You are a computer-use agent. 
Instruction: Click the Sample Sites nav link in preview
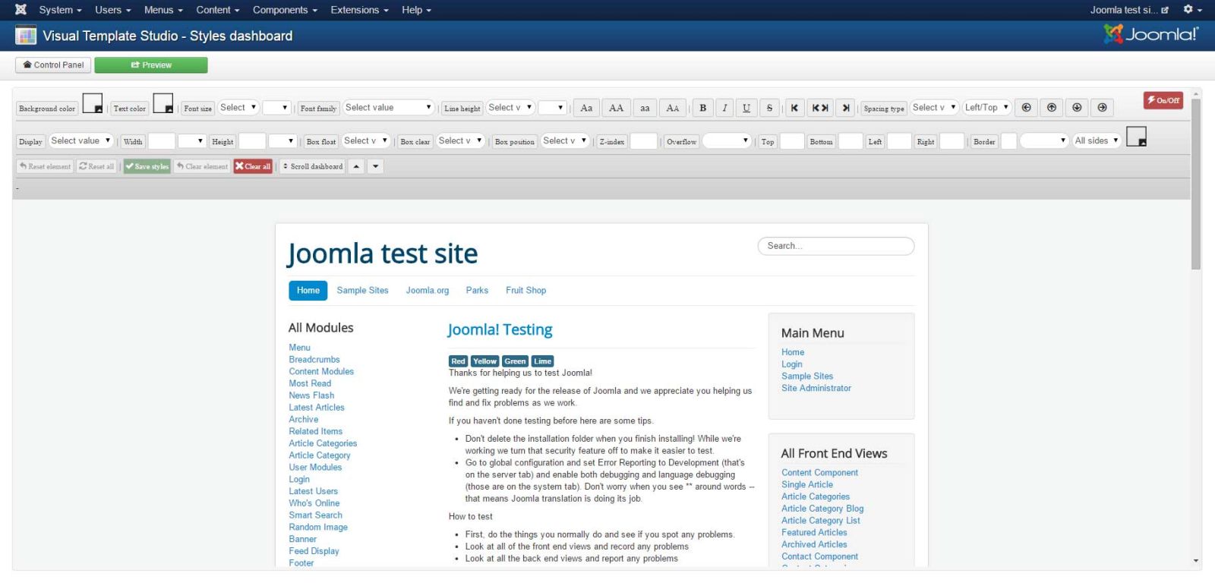[x=362, y=291]
